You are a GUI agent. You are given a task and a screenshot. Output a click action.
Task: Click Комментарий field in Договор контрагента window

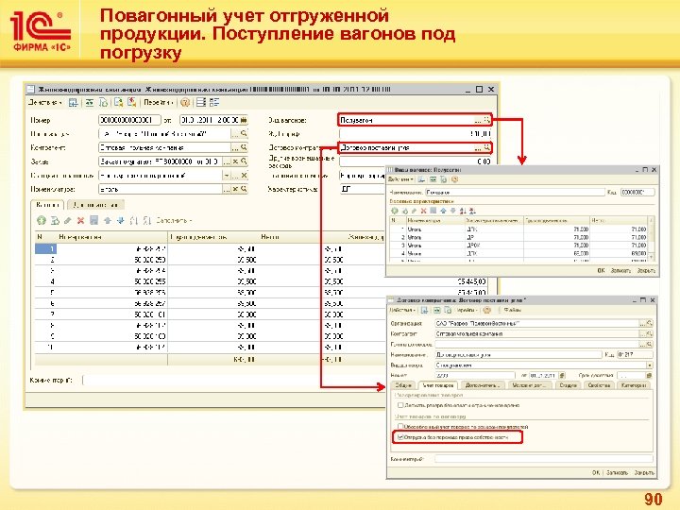pyautogui.click(x=544, y=459)
